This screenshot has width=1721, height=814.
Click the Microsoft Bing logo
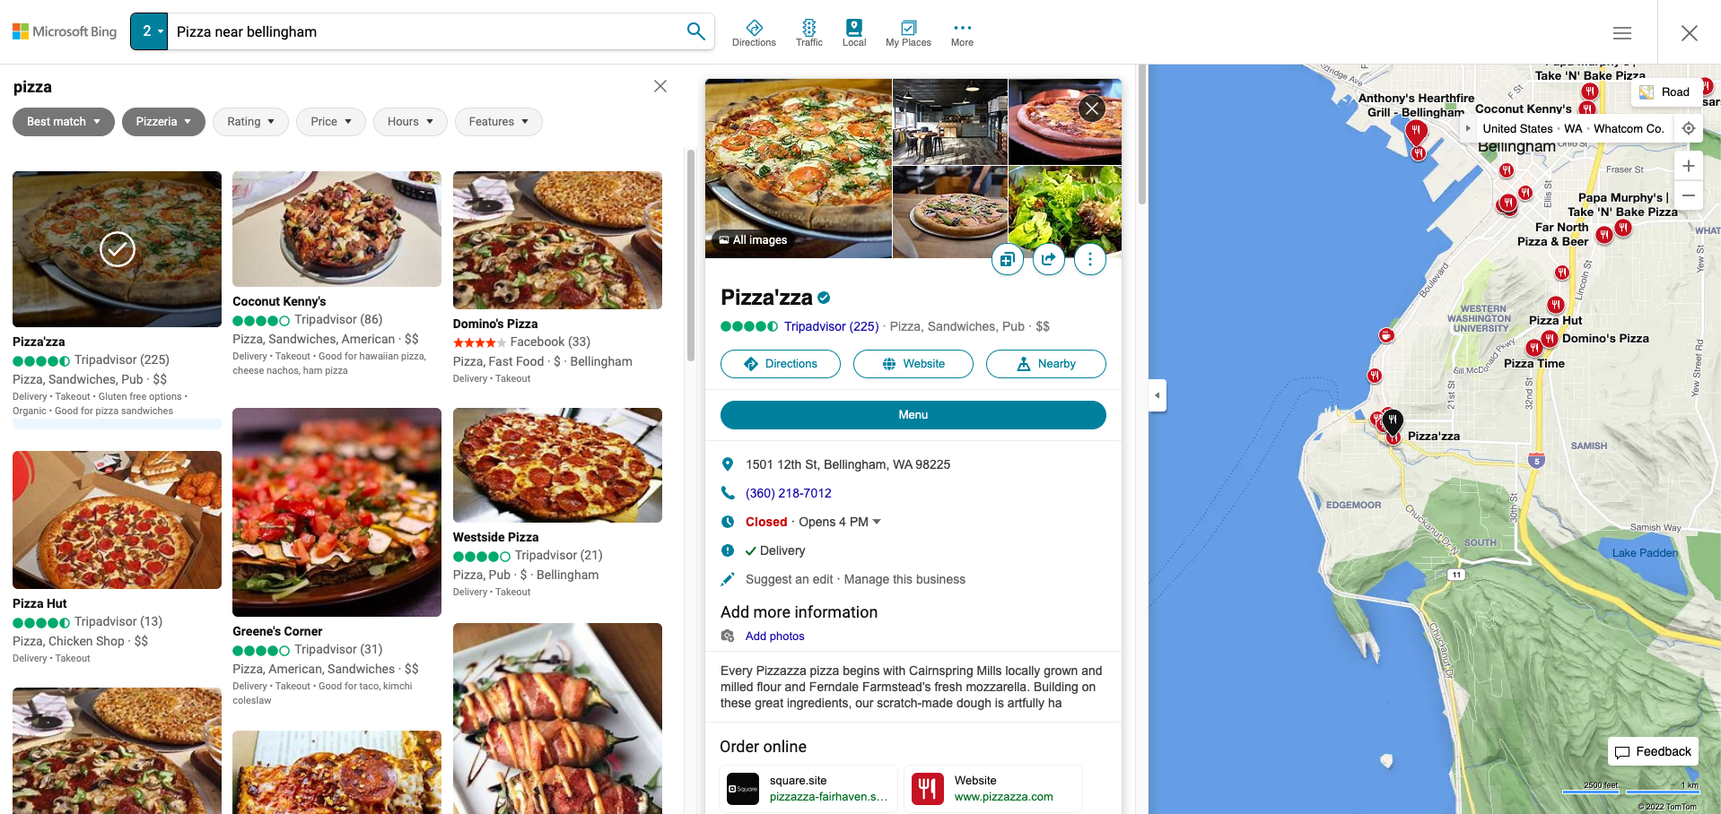pyautogui.click(x=65, y=31)
